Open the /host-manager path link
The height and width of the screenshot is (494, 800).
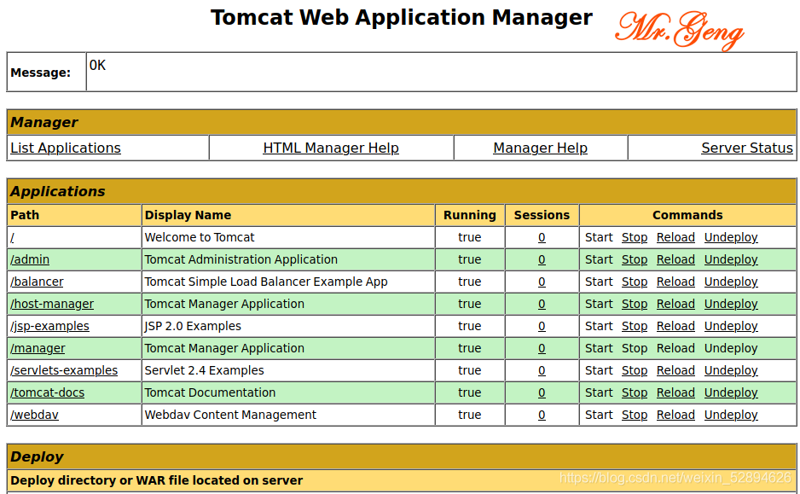52,304
